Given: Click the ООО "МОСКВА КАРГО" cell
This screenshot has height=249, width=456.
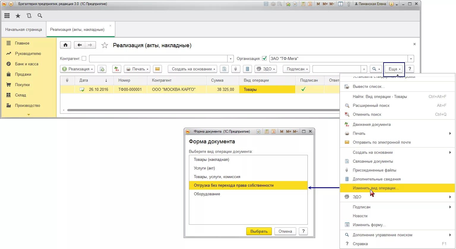Looking at the screenshot, I should click(x=177, y=89).
